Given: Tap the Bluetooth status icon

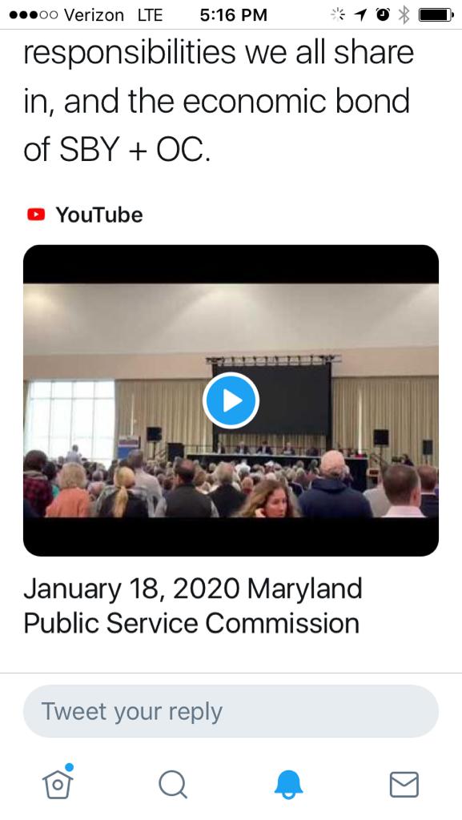Looking at the screenshot, I should pos(404,14).
